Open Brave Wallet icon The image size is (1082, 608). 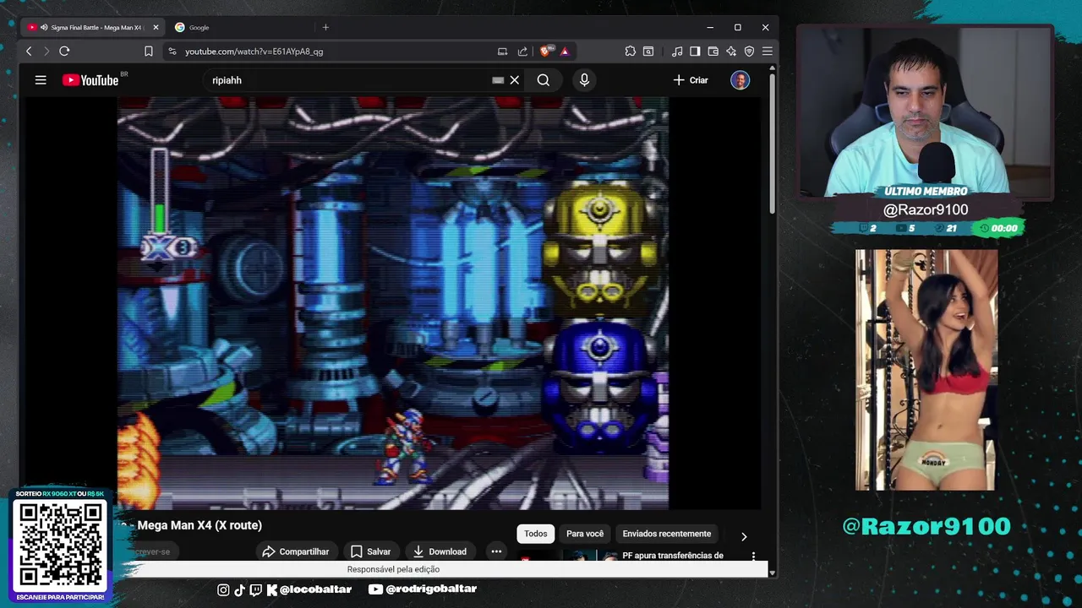(x=713, y=52)
